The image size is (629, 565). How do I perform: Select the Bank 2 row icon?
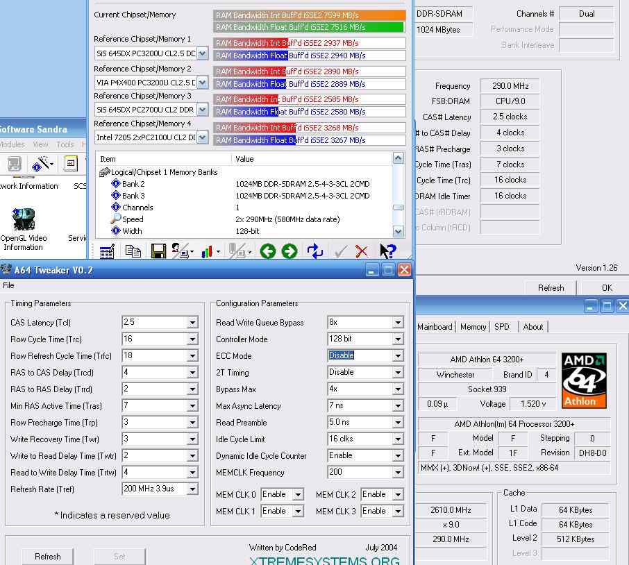coord(116,184)
